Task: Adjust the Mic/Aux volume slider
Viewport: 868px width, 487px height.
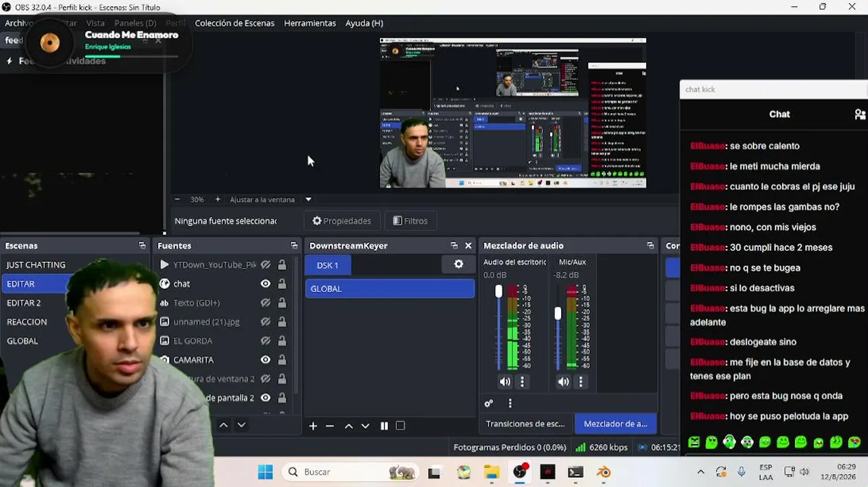Action: tap(558, 314)
